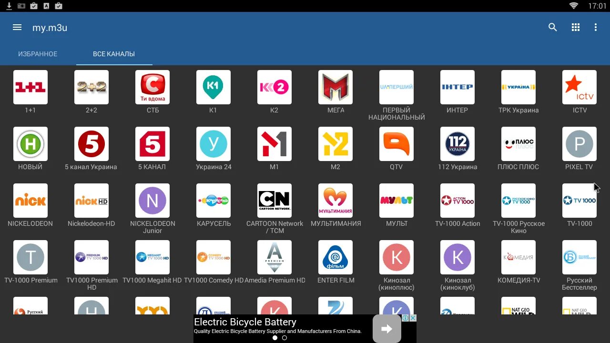The height and width of the screenshot is (343, 610).
Task: Play the M2 channel
Action: [x=335, y=144]
